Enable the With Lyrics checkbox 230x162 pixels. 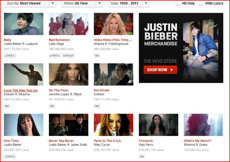pos(201,3)
